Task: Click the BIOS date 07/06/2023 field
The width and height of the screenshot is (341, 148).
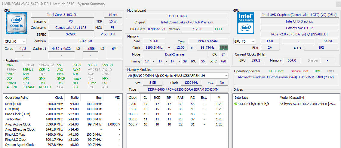Action: [157, 29]
